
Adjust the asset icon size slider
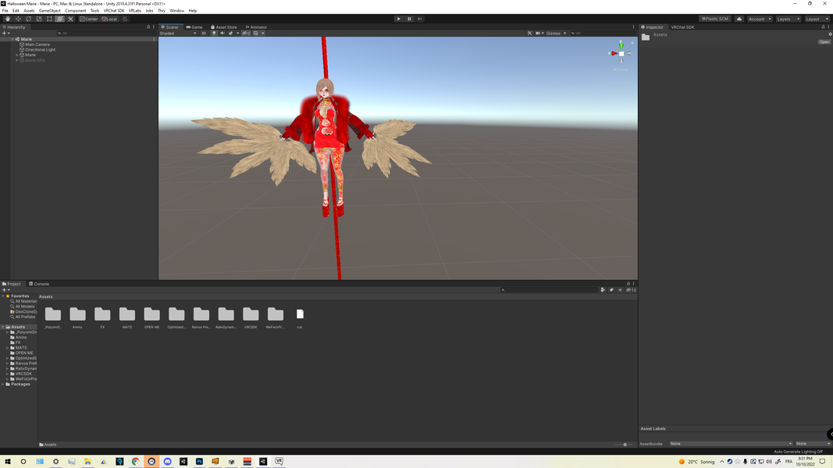point(625,445)
